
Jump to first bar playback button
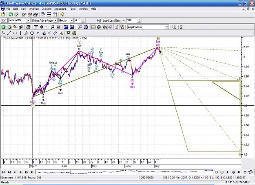3,172
